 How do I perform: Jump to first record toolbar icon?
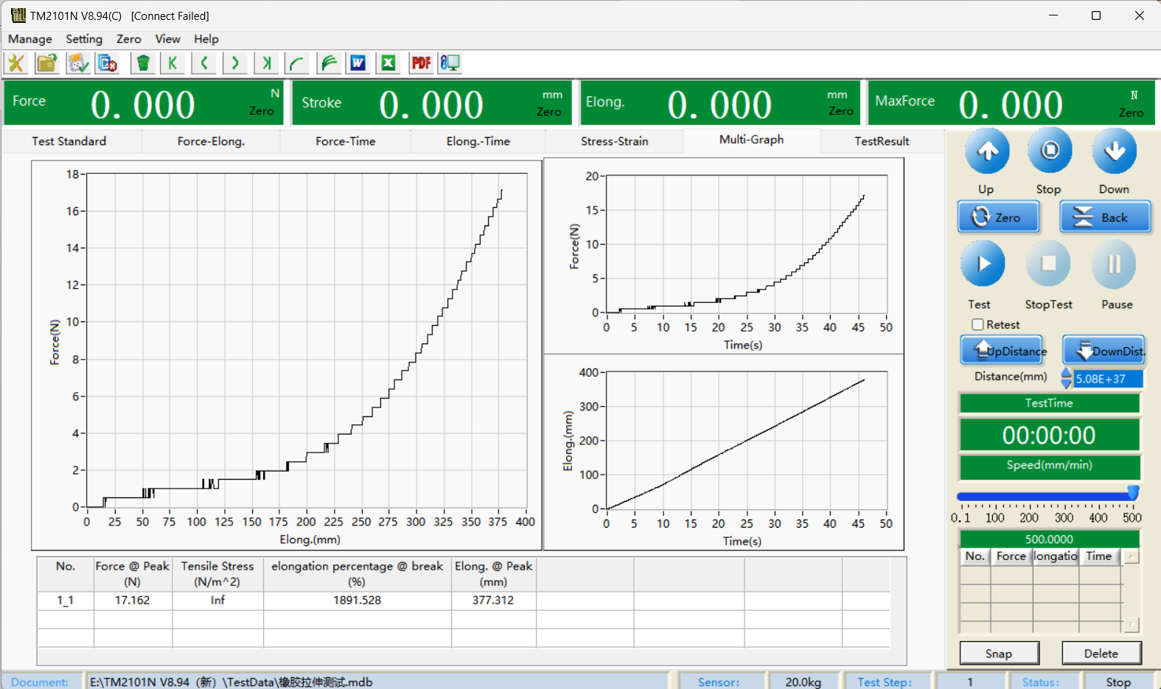click(x=172, y=63)
